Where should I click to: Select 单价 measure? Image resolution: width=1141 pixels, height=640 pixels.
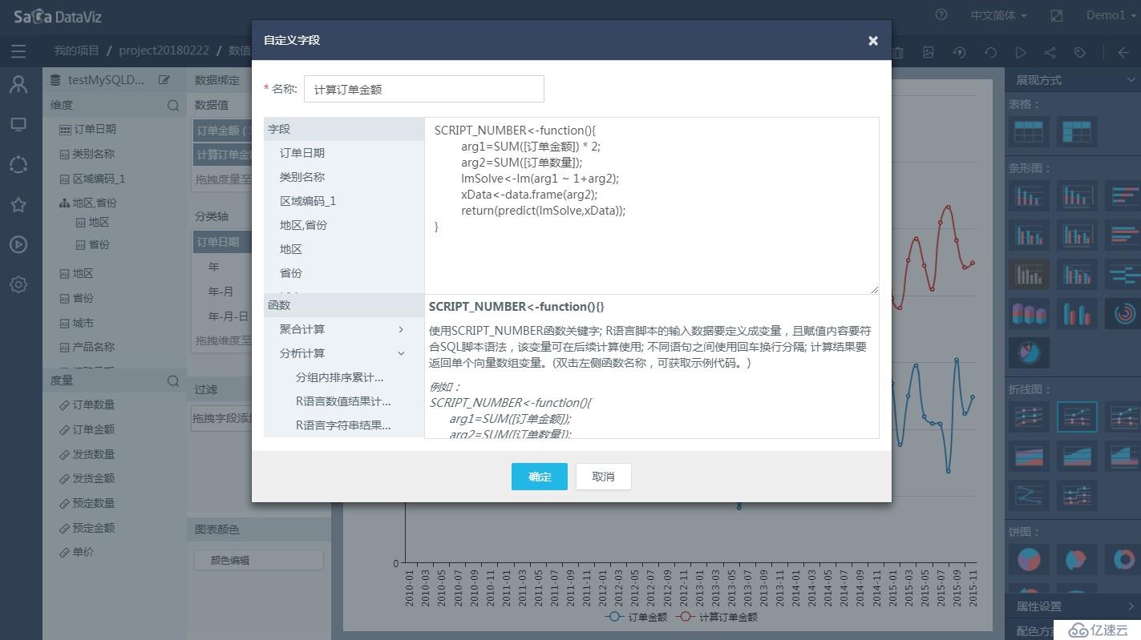click(x=83, y=552)
